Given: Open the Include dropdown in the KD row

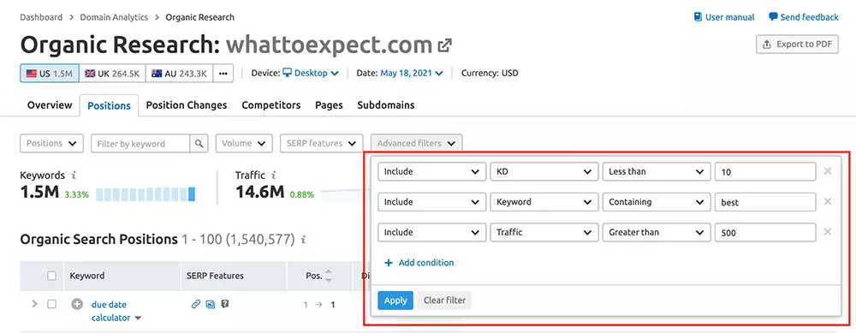Looking at the screenshot, I should coord(431,171).
